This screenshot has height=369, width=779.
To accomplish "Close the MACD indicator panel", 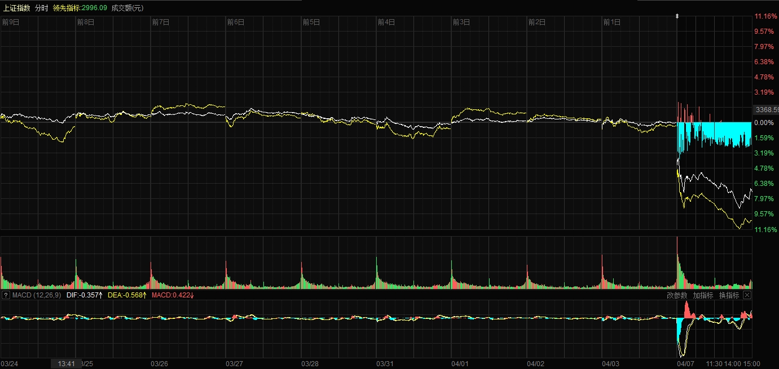I will click(747, 295).
